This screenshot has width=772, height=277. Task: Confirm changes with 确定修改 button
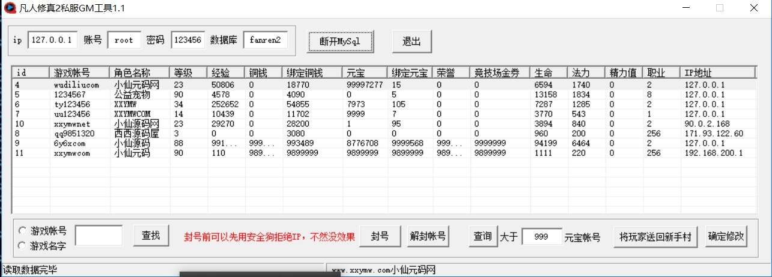tap(726, 236)
